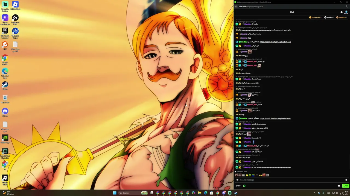The height and width of the screenshot is (196, 350).
Task: Select the NVIDIA app desktop icon
Action: 5,139
